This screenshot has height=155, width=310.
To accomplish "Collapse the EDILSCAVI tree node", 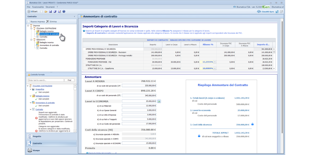I will [x=31, y=40].
